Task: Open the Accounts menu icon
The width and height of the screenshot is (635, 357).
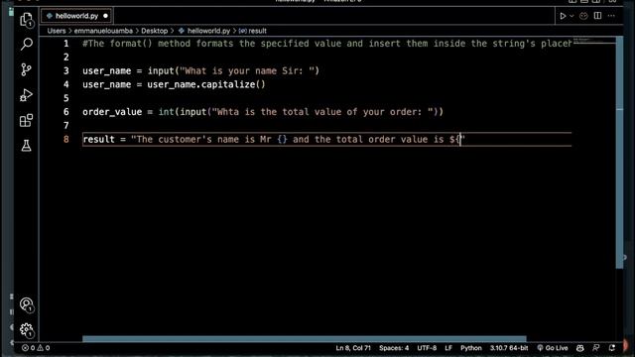Action: (27, 304)
